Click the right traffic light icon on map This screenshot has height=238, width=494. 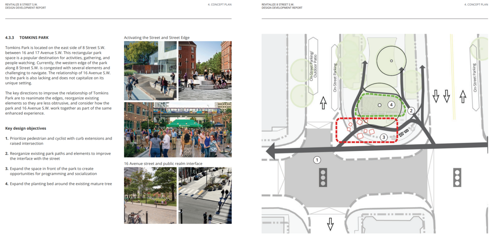coord(458,178)
